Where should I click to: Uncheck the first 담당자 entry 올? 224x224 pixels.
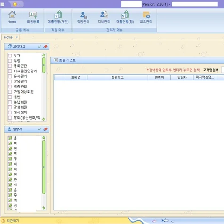(x=10, y=138)
